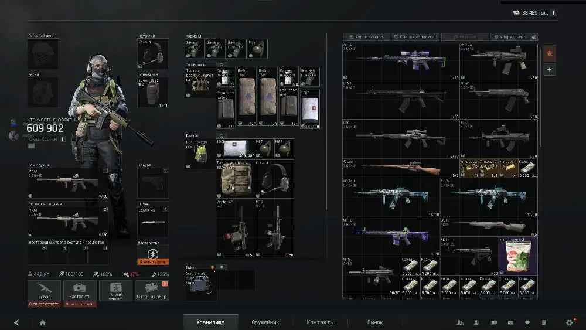Select the M67 grenade in pockets
Screen dimensions: 586x330
tap(257, 49)
